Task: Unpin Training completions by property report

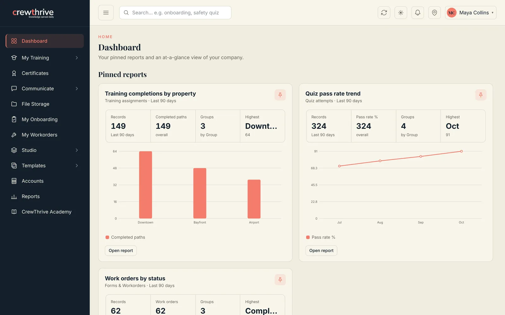Action: click(280, 95)
